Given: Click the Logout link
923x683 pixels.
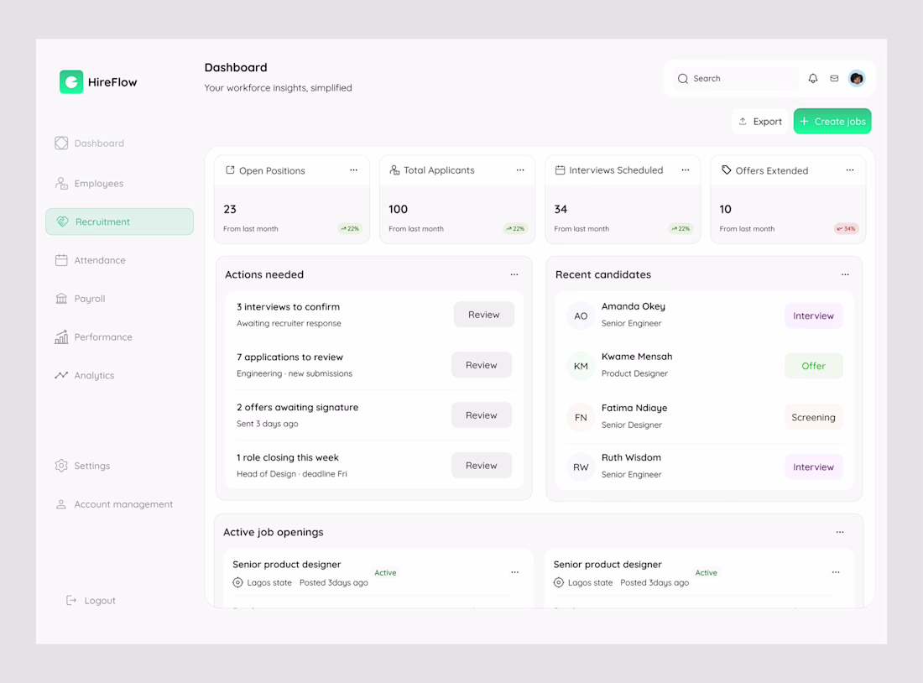Looking at the screenshot, I should (x=91, y=600).
